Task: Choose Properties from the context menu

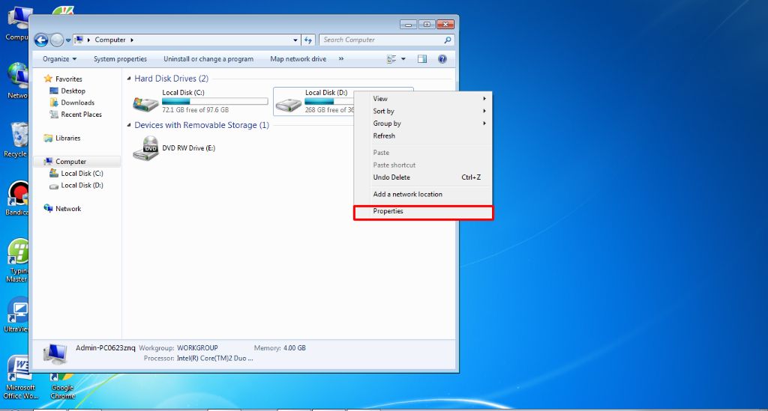Action: coord(423,211)
